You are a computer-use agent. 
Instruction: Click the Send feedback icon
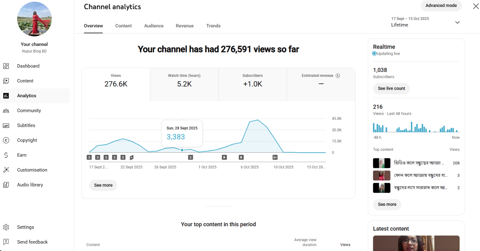(x=6, y=242)
